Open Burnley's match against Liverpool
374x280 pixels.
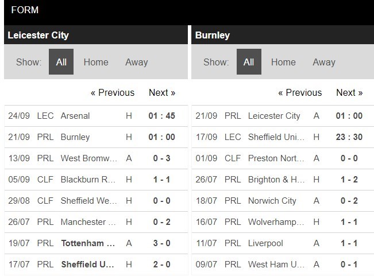coord(265,243)
